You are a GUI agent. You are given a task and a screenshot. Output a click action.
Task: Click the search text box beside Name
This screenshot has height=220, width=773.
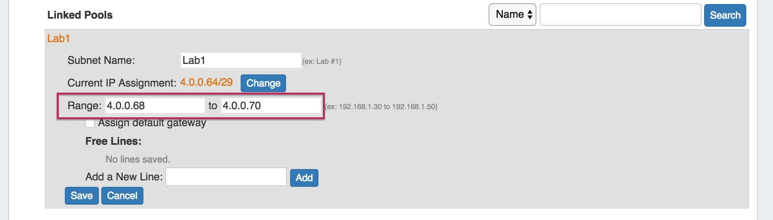point(620,15)
